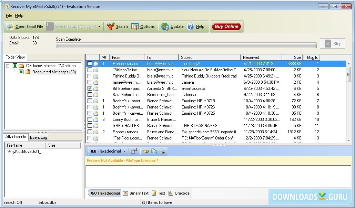The width and height of the screenshot is (355, 208).
Task: Switch to the Event Log tab
Action: tap(38, 137)
